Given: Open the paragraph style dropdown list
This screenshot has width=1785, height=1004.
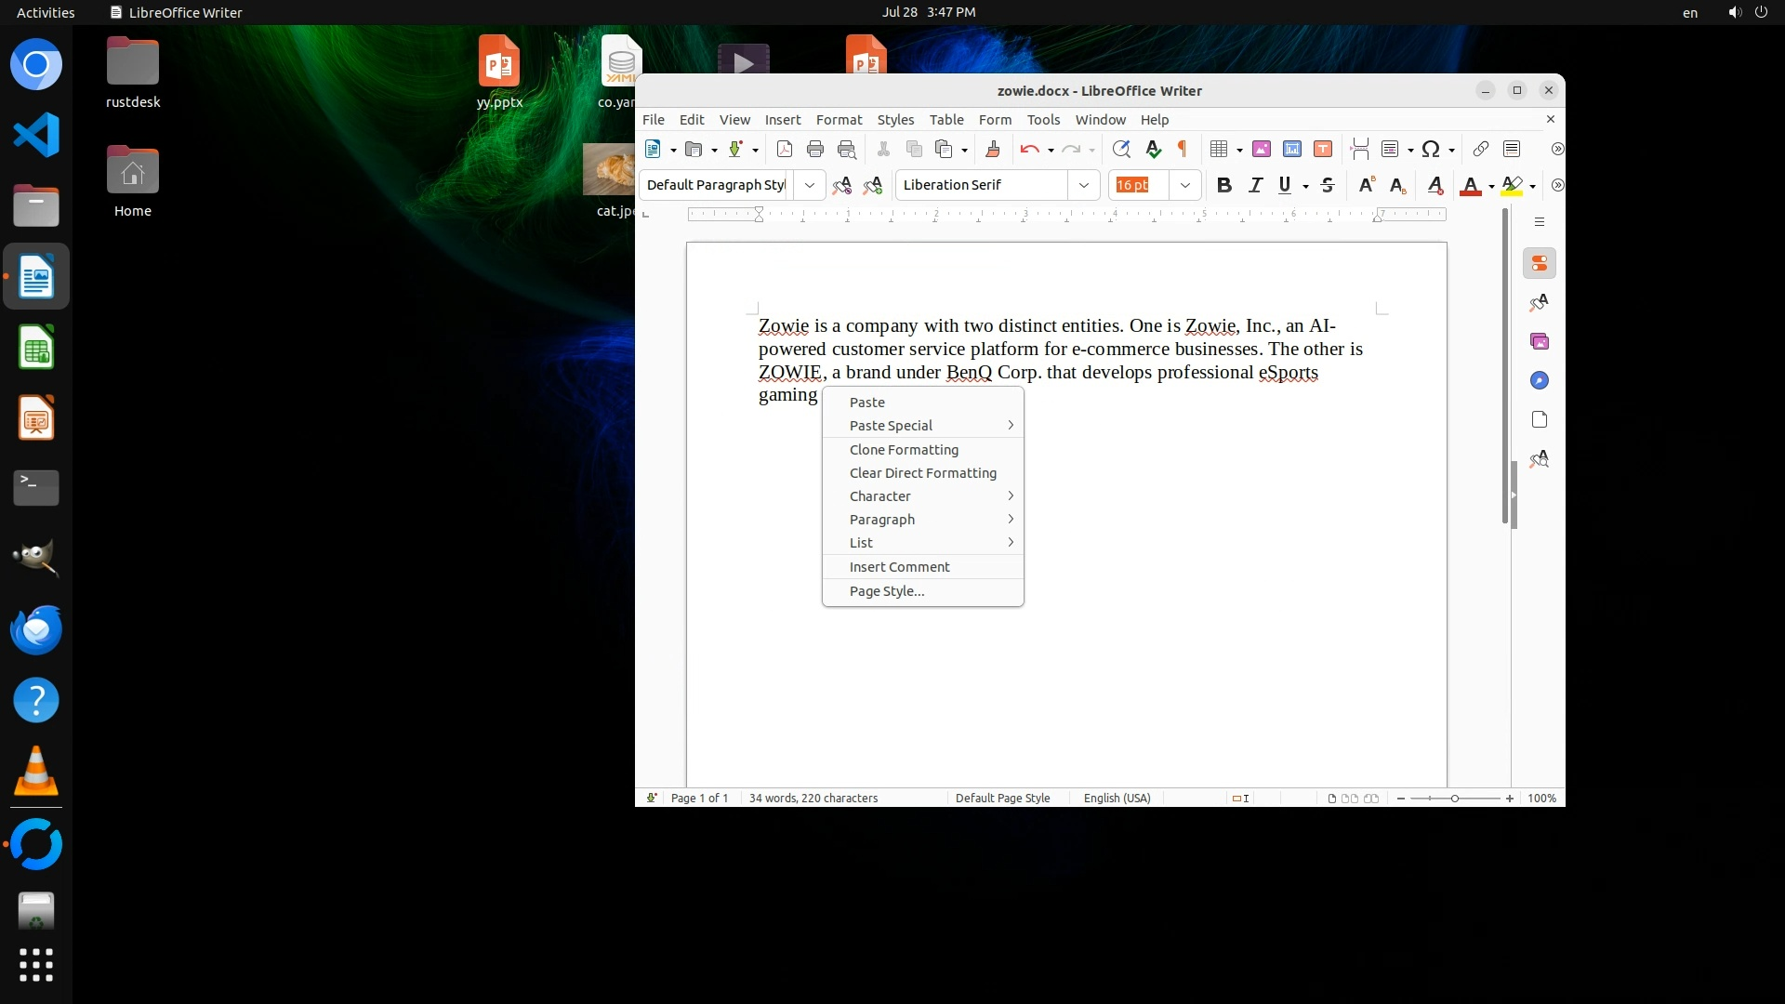Looking at the screenshot, I should [810, 185].
